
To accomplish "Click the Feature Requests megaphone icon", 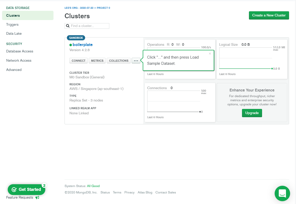I will [x=37, y=197].
